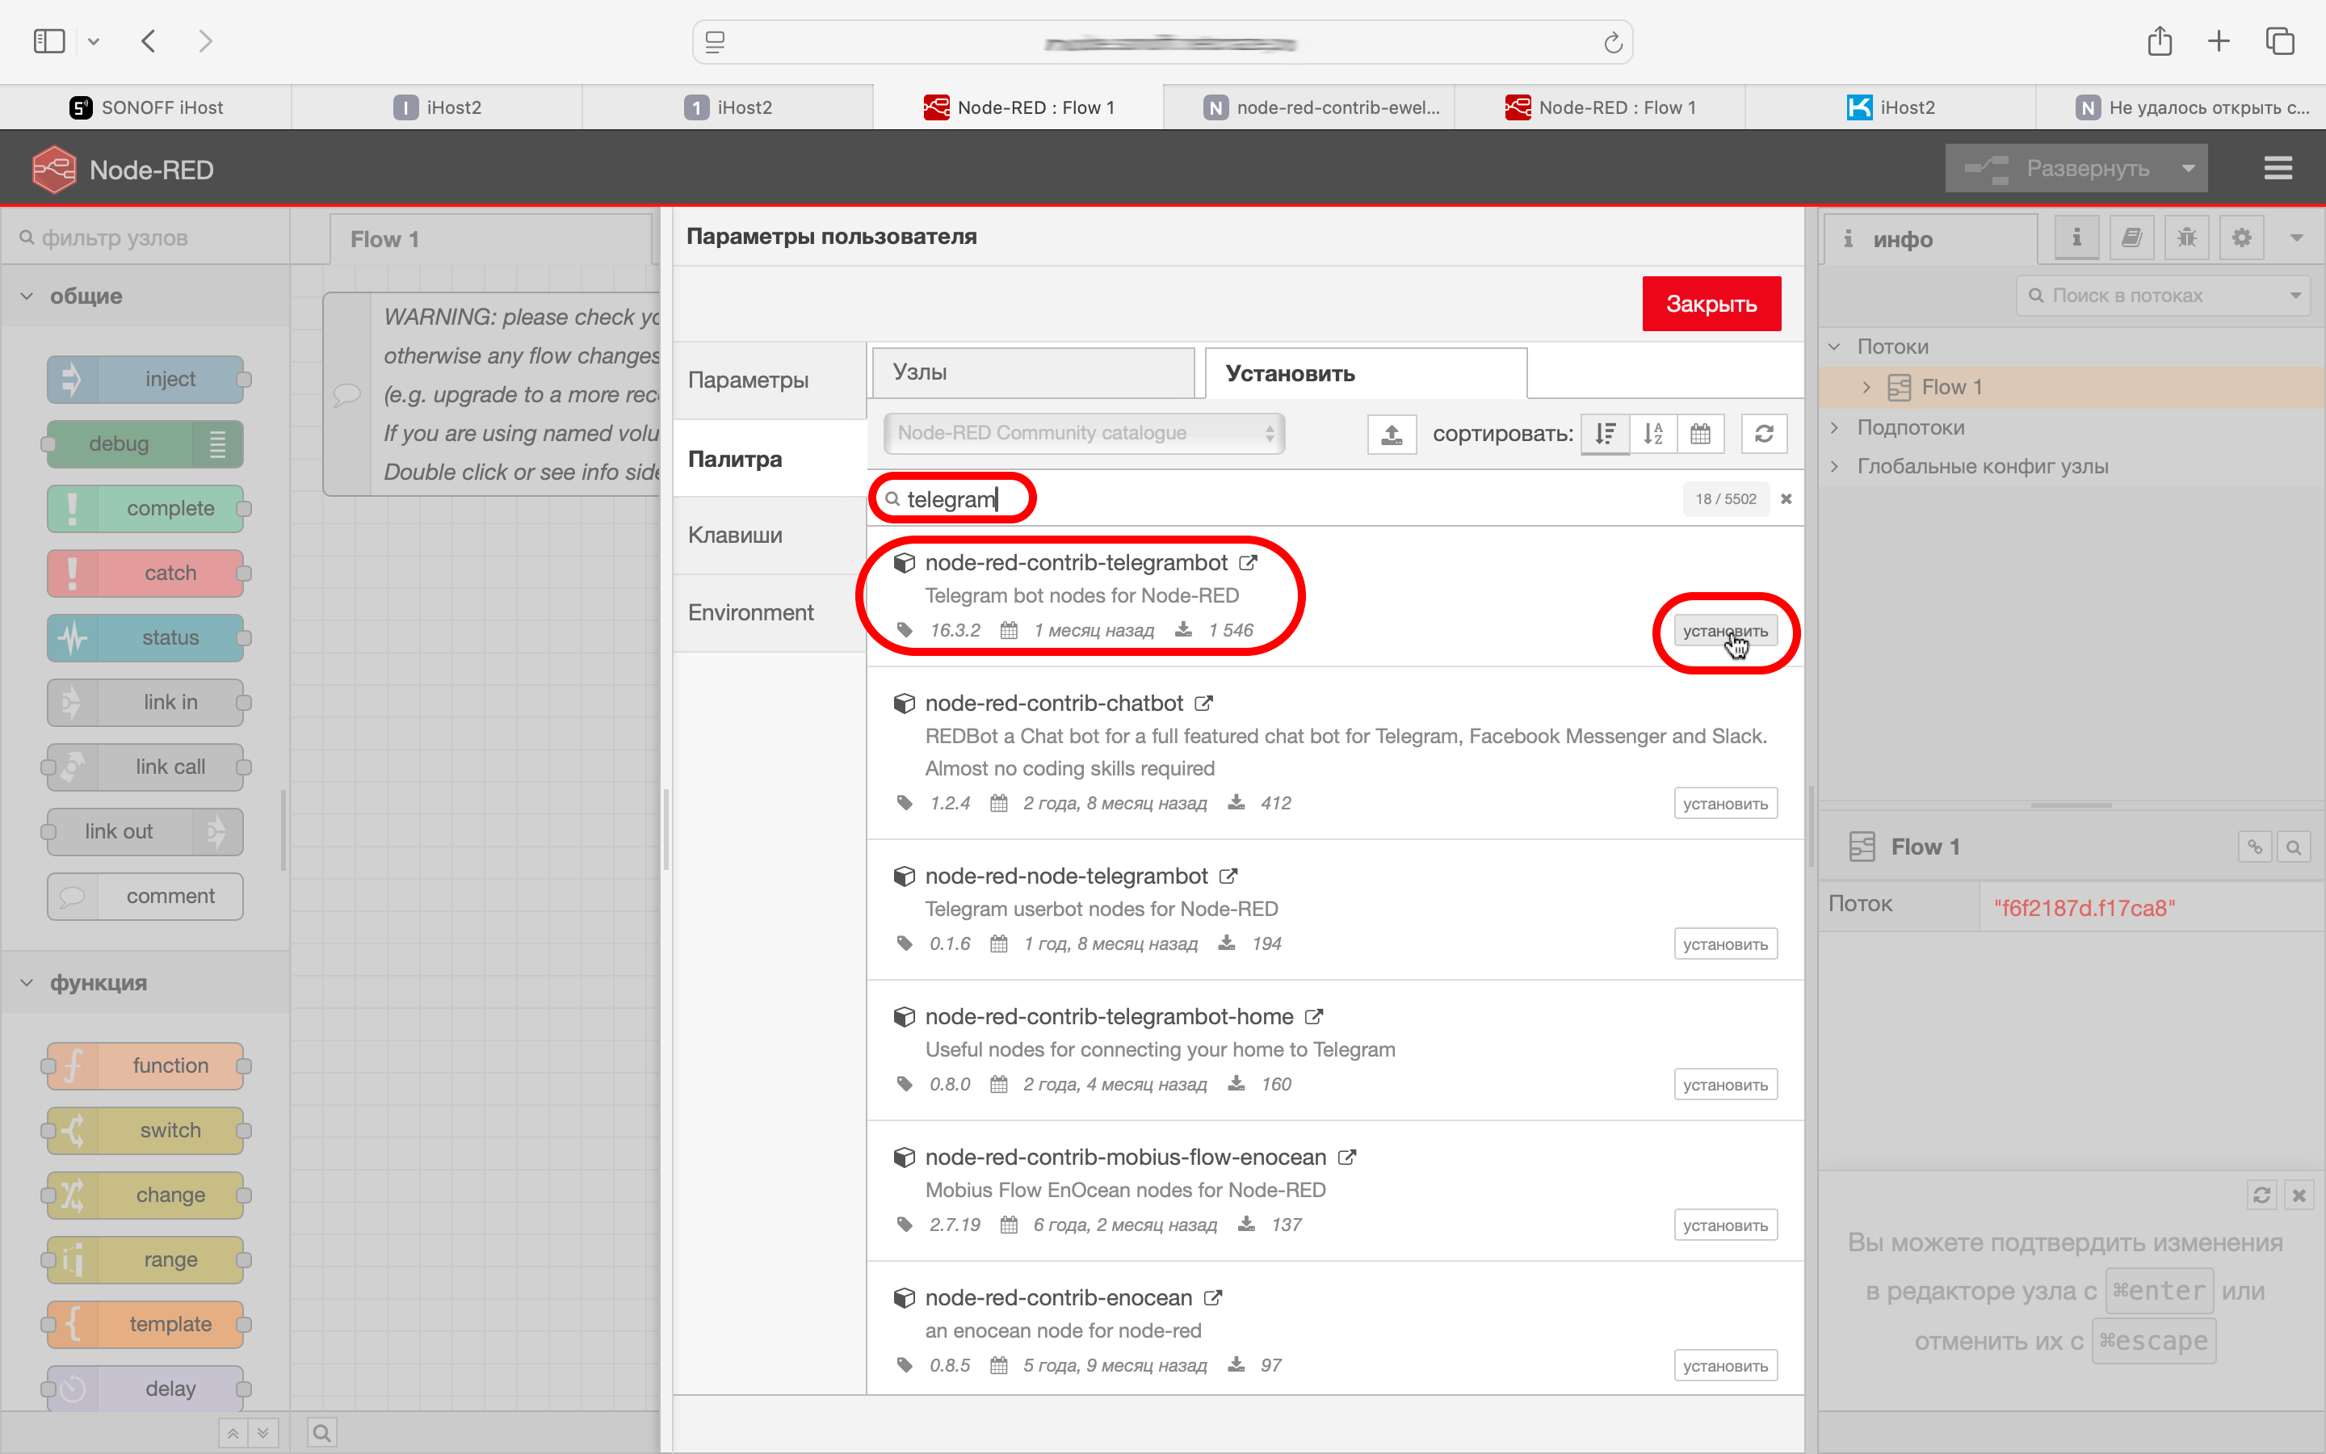Sort modules by date with calendar icon
This screenshot has width=2326, height=1454.
(x=1699, y=434)
